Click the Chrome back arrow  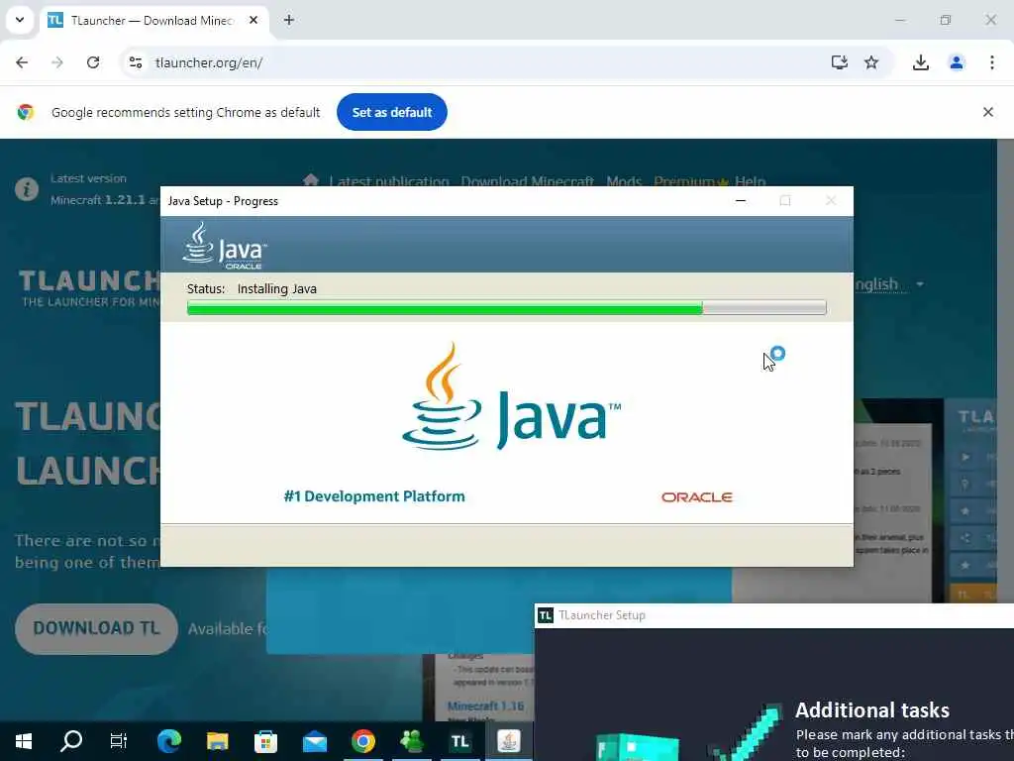tap(22, 62)
